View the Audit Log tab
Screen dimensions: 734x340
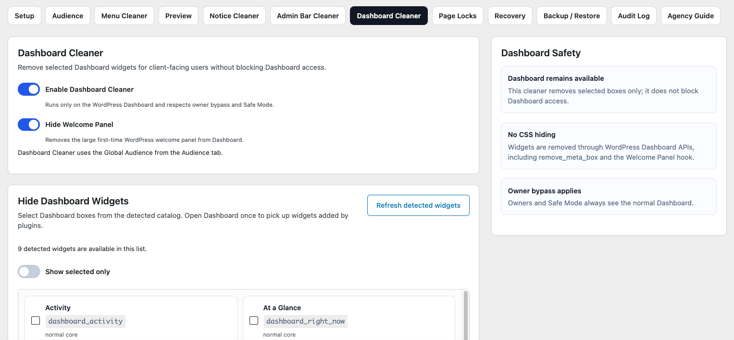pos(634,16)
